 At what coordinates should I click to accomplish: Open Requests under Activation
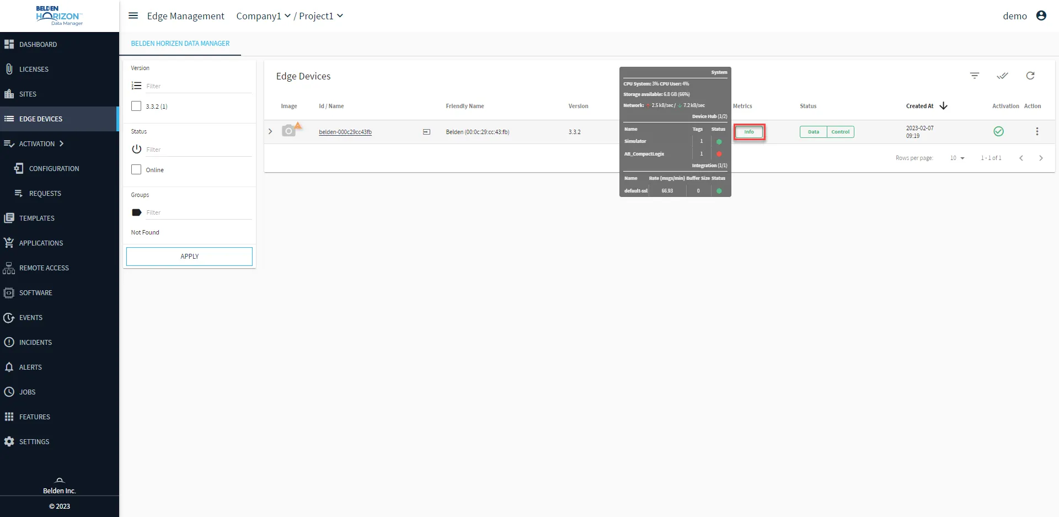[59, 193]
